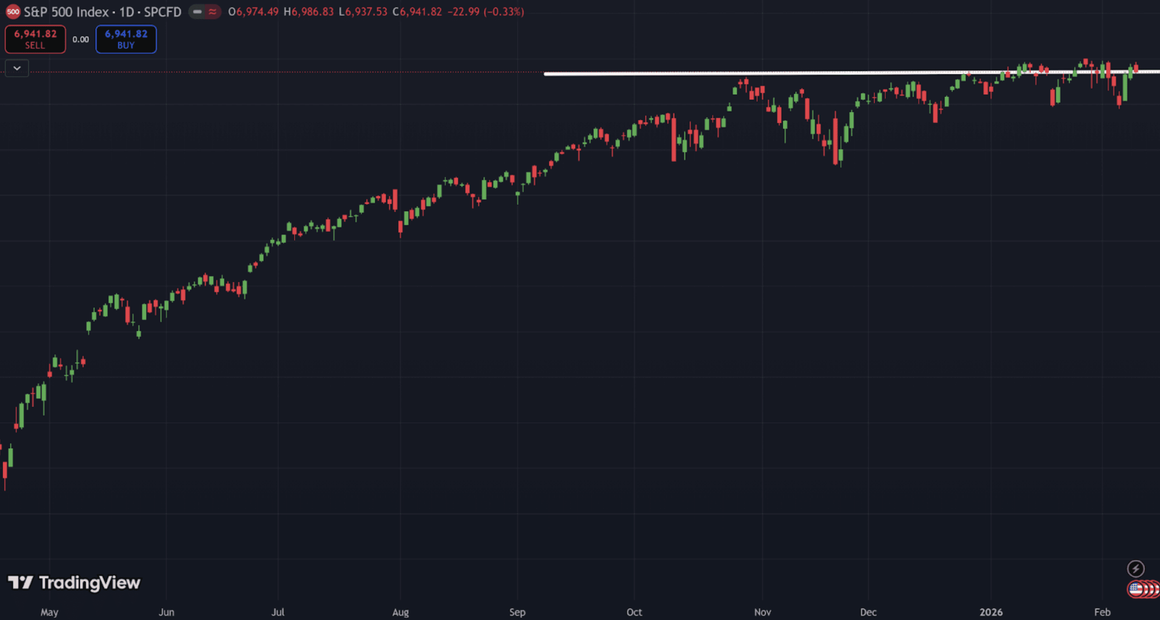The width and height of the screenshot is (1160, 620).
Task: Click the red approximate-sign data badge
Action: (212, 12)
